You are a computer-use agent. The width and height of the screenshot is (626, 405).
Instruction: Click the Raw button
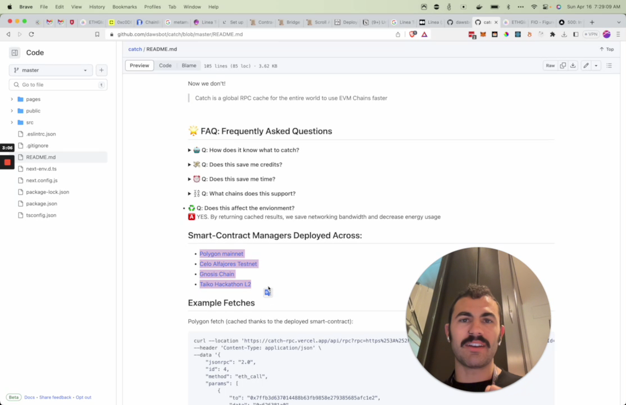pyautogui.click(x=550, y=66)
